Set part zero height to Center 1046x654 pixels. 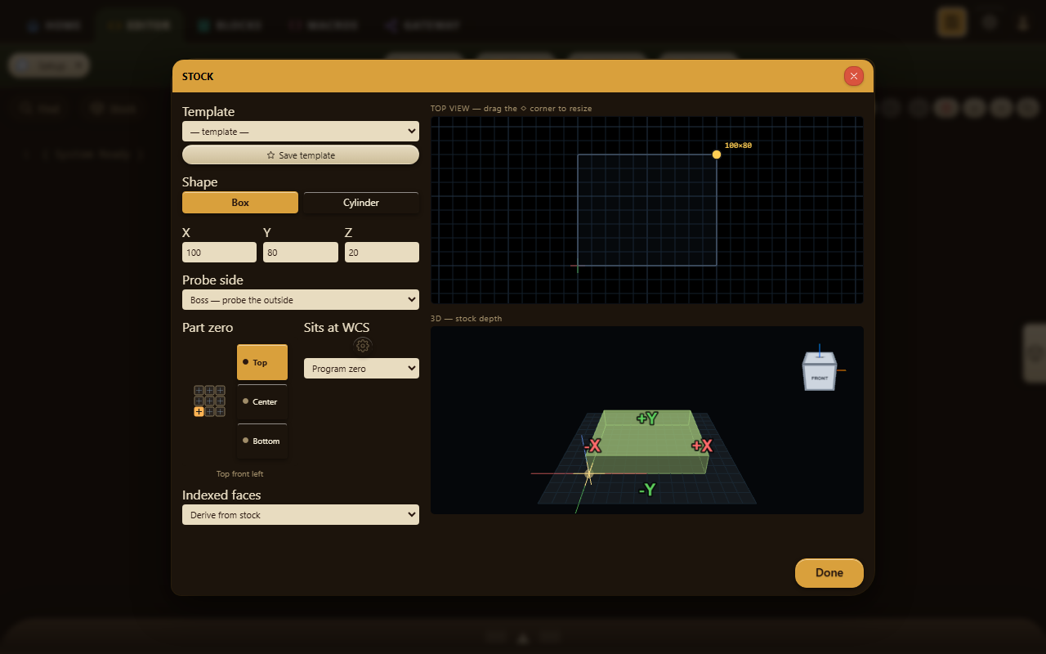point(262,401)
